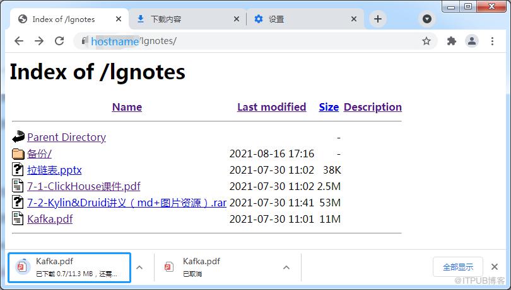
Task: Click the Index of /lgnotes heading
Action: click(x=97, y=72)
